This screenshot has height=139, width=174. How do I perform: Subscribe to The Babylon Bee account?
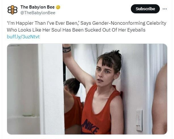(x=145, y=9)
